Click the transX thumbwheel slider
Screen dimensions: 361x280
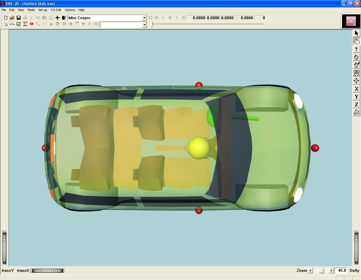point(47,271)
